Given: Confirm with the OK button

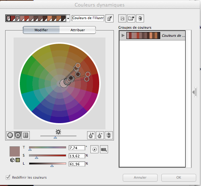Looking at the screenshot, I should [x=179, y=178].
